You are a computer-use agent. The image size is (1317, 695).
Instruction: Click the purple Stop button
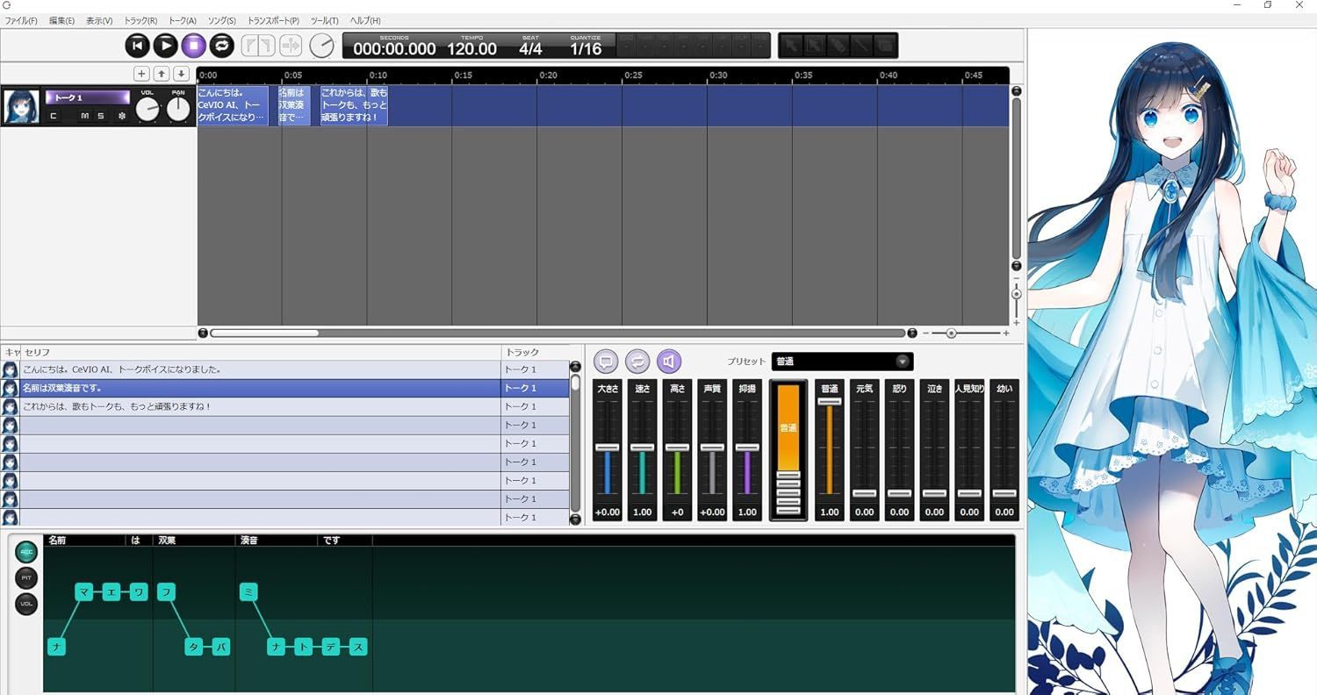(x=193, y=46)
